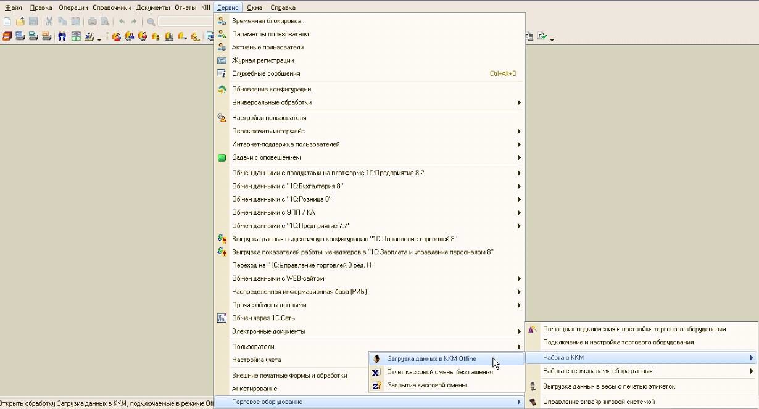Image resolution: width=759 pixels, height=409 pixels.
Task: Open the Справочники menu
Action: (x=112, y=7)
